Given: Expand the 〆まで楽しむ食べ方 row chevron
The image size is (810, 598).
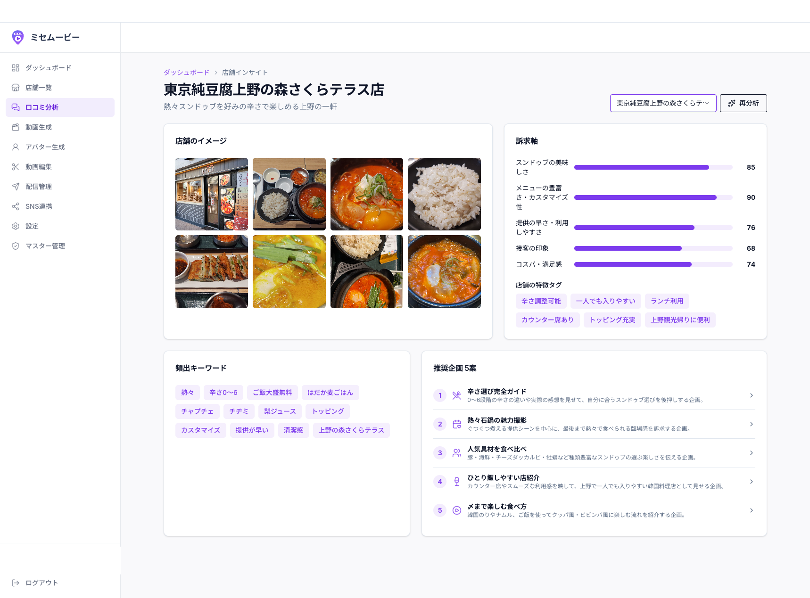Looking at the screenshot, I should [x=752, y=510].
